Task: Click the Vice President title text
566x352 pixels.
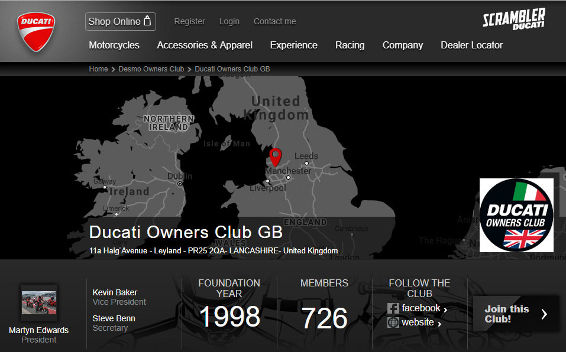Action: click(x=119, y=302)
